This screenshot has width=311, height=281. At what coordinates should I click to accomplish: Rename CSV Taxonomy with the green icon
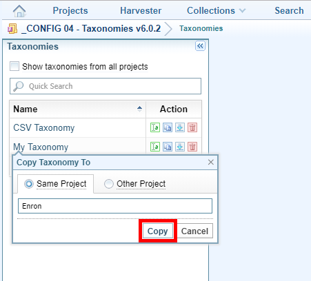tap(155, 127)
